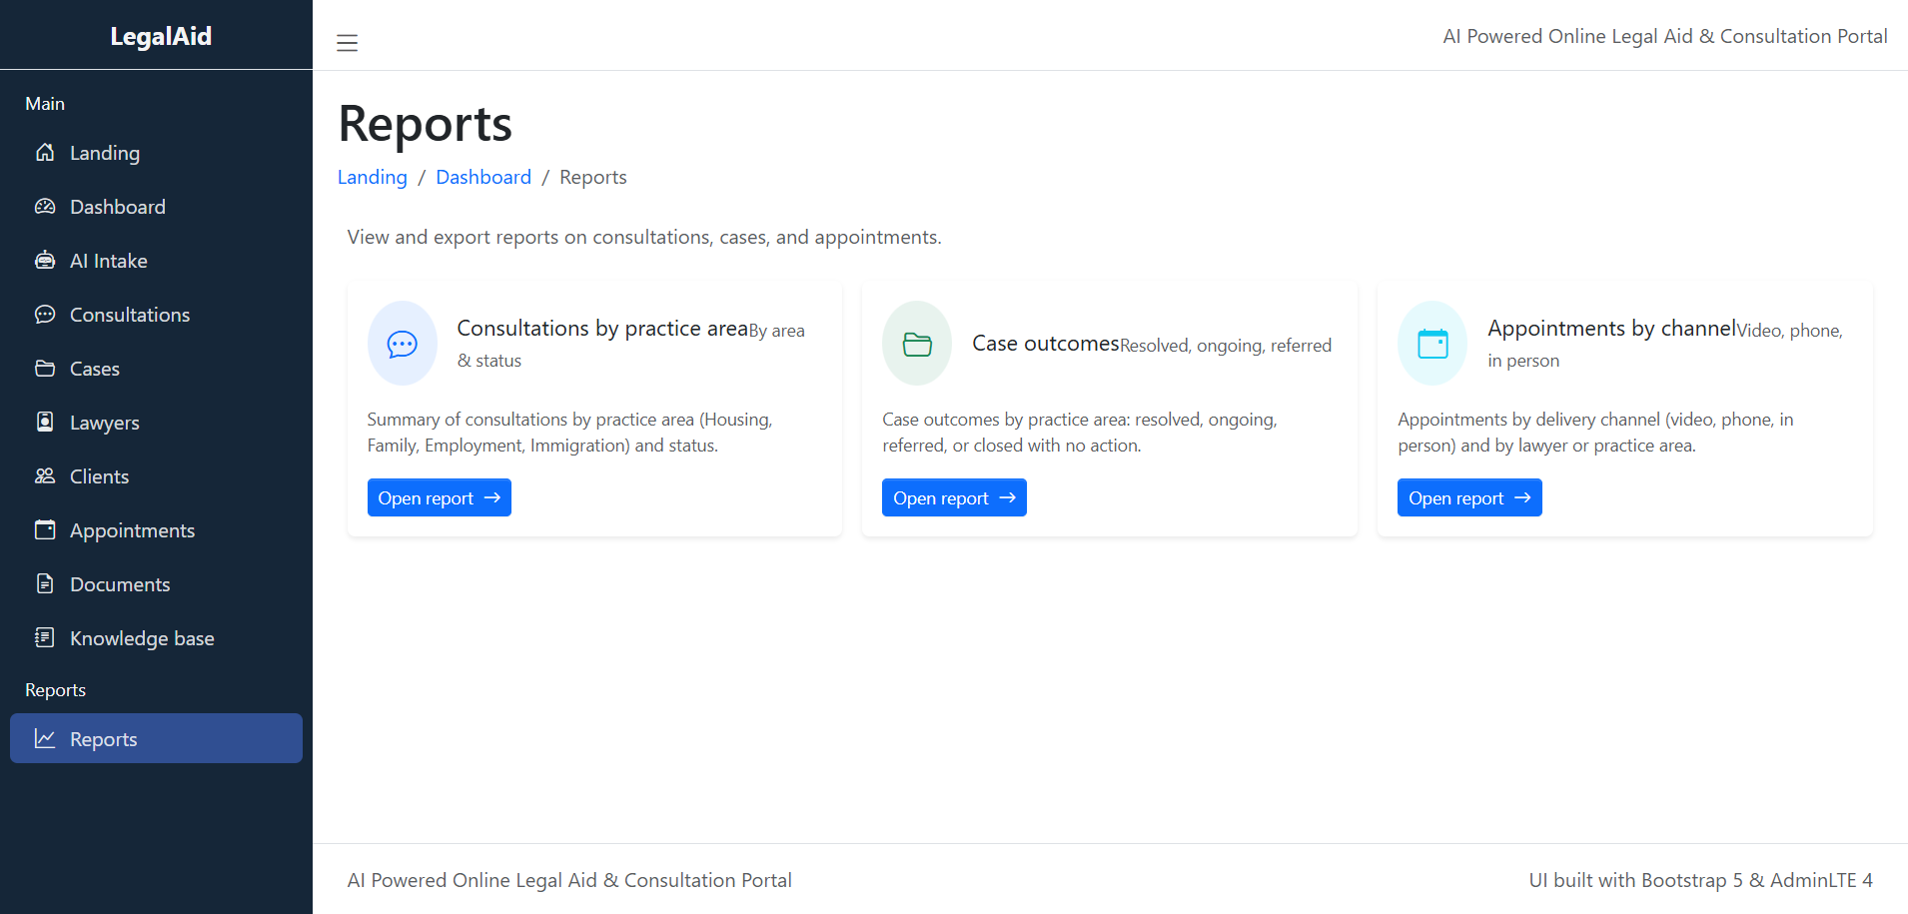Open the Cases folder icon
Viewport: 1908px width, 914px height.
[x=46, y=368]
